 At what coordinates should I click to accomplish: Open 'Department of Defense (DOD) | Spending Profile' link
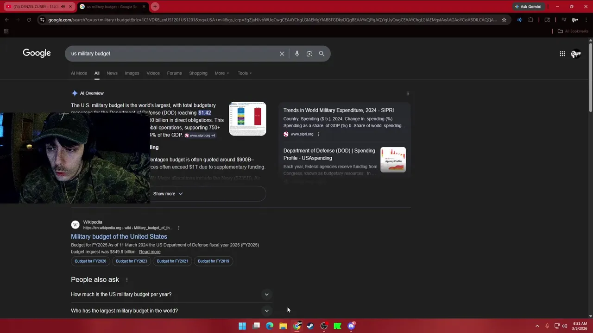329,154
